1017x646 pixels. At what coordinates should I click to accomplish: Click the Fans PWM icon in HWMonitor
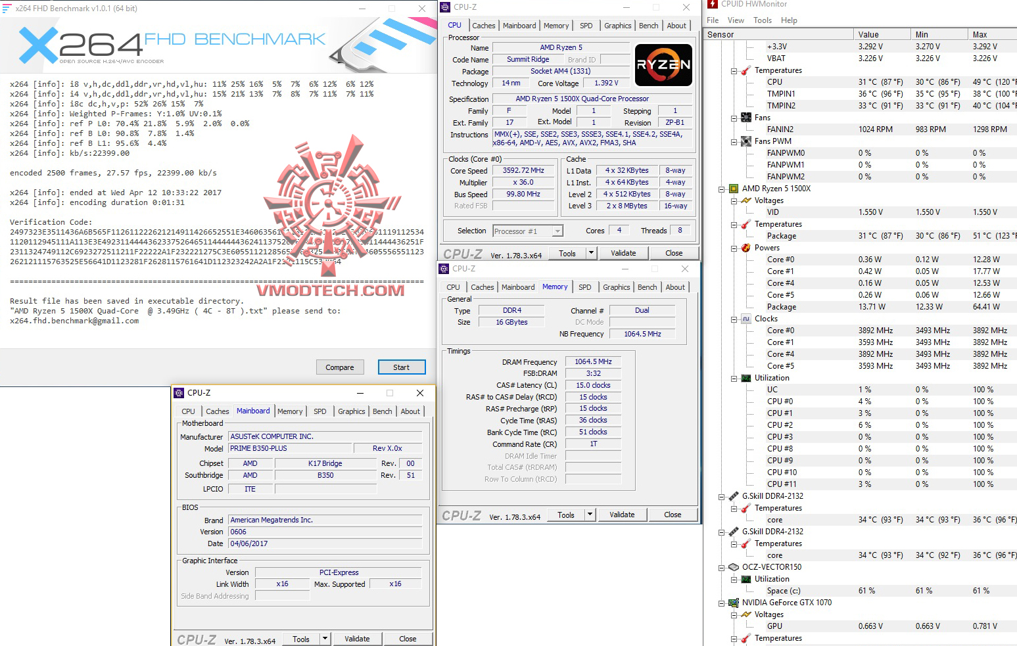coord(747,141)
